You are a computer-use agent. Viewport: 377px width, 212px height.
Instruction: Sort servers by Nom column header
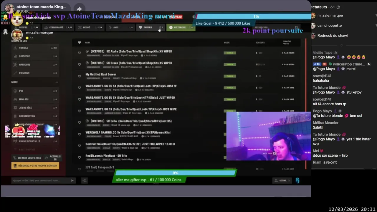[87, 43]
